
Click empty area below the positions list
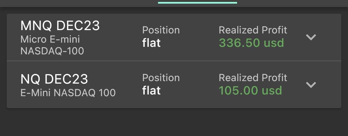click(174, 122)
